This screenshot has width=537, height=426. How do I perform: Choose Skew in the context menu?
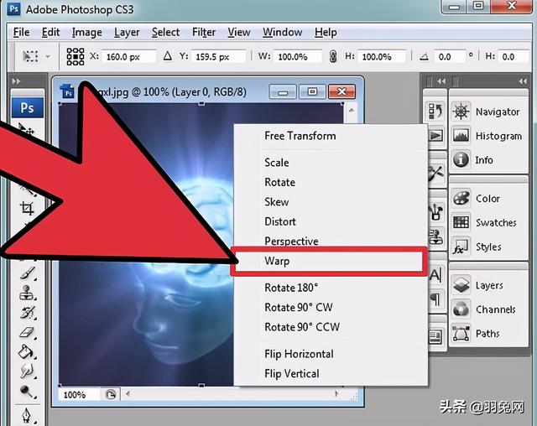(331, 202)
